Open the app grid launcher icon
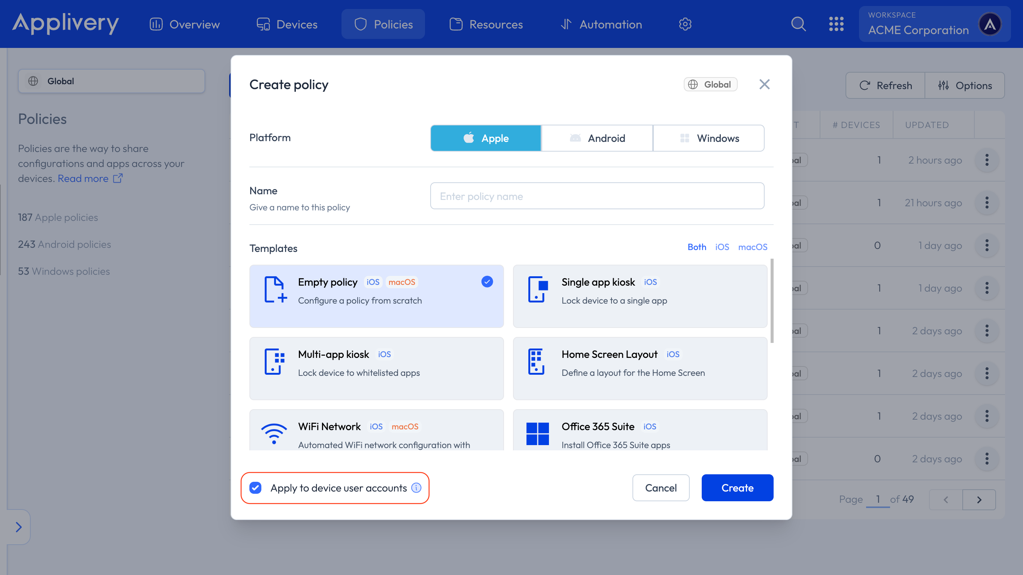This screenshot has width=1023, height=575. (x=837, y=24)
